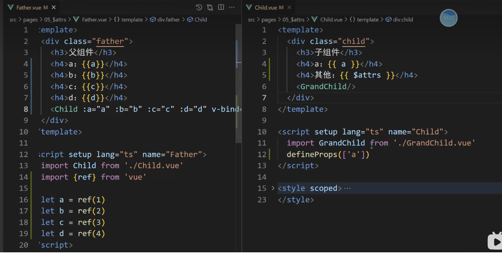Image resolution: width=502 pixels, height=254 pixels.
Task: Click 'pages' breadcrumb in Father.vue editor
Action: click(x=31, y=20)
